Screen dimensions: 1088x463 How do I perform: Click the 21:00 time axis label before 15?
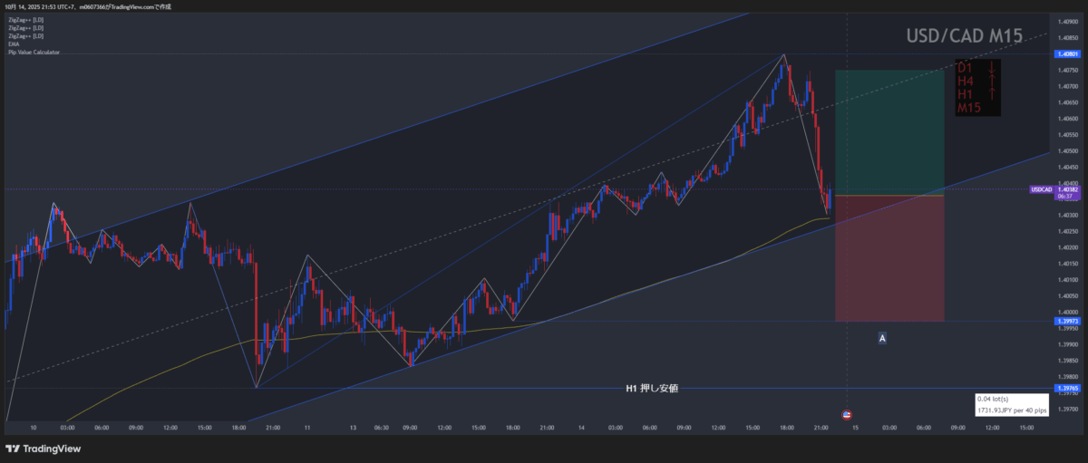(820, 426)
